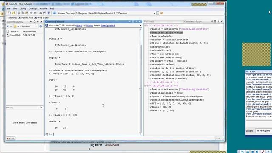This screenshot has width=272, height=153.
Task: Click the New M-File toolbar icon
Action: tap(9, 13)
